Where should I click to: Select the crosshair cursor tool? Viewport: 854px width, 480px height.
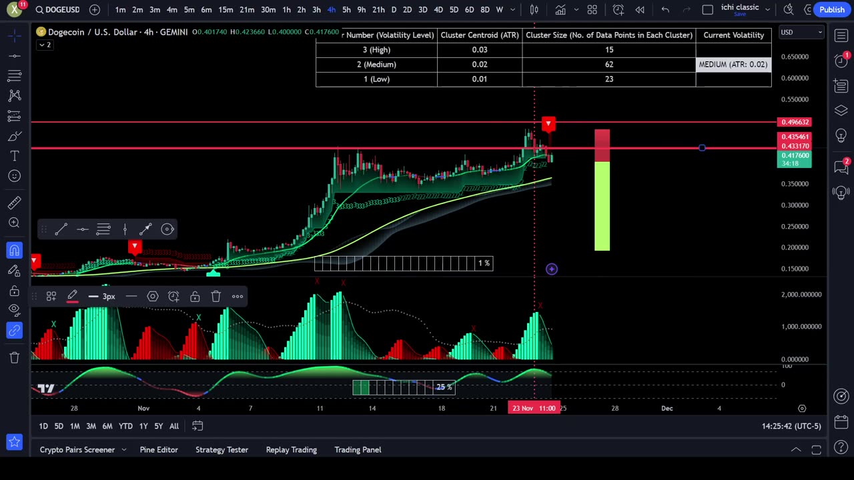pyautogui.click(x=14, y=36)
